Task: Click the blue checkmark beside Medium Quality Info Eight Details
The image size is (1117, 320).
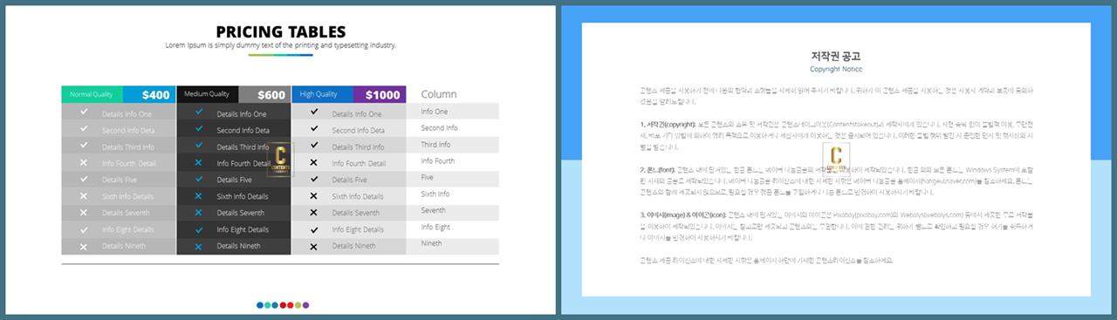Action: click(199, 229)
